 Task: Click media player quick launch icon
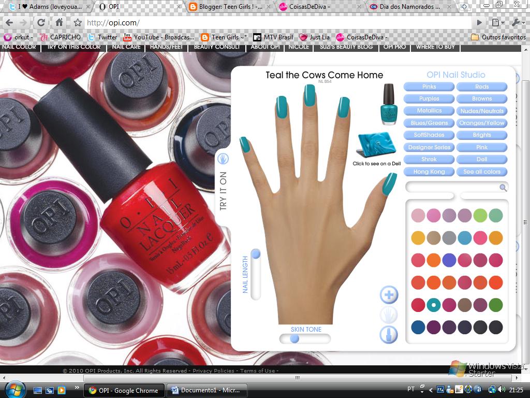pyautogui.click(x=62, y=390)
